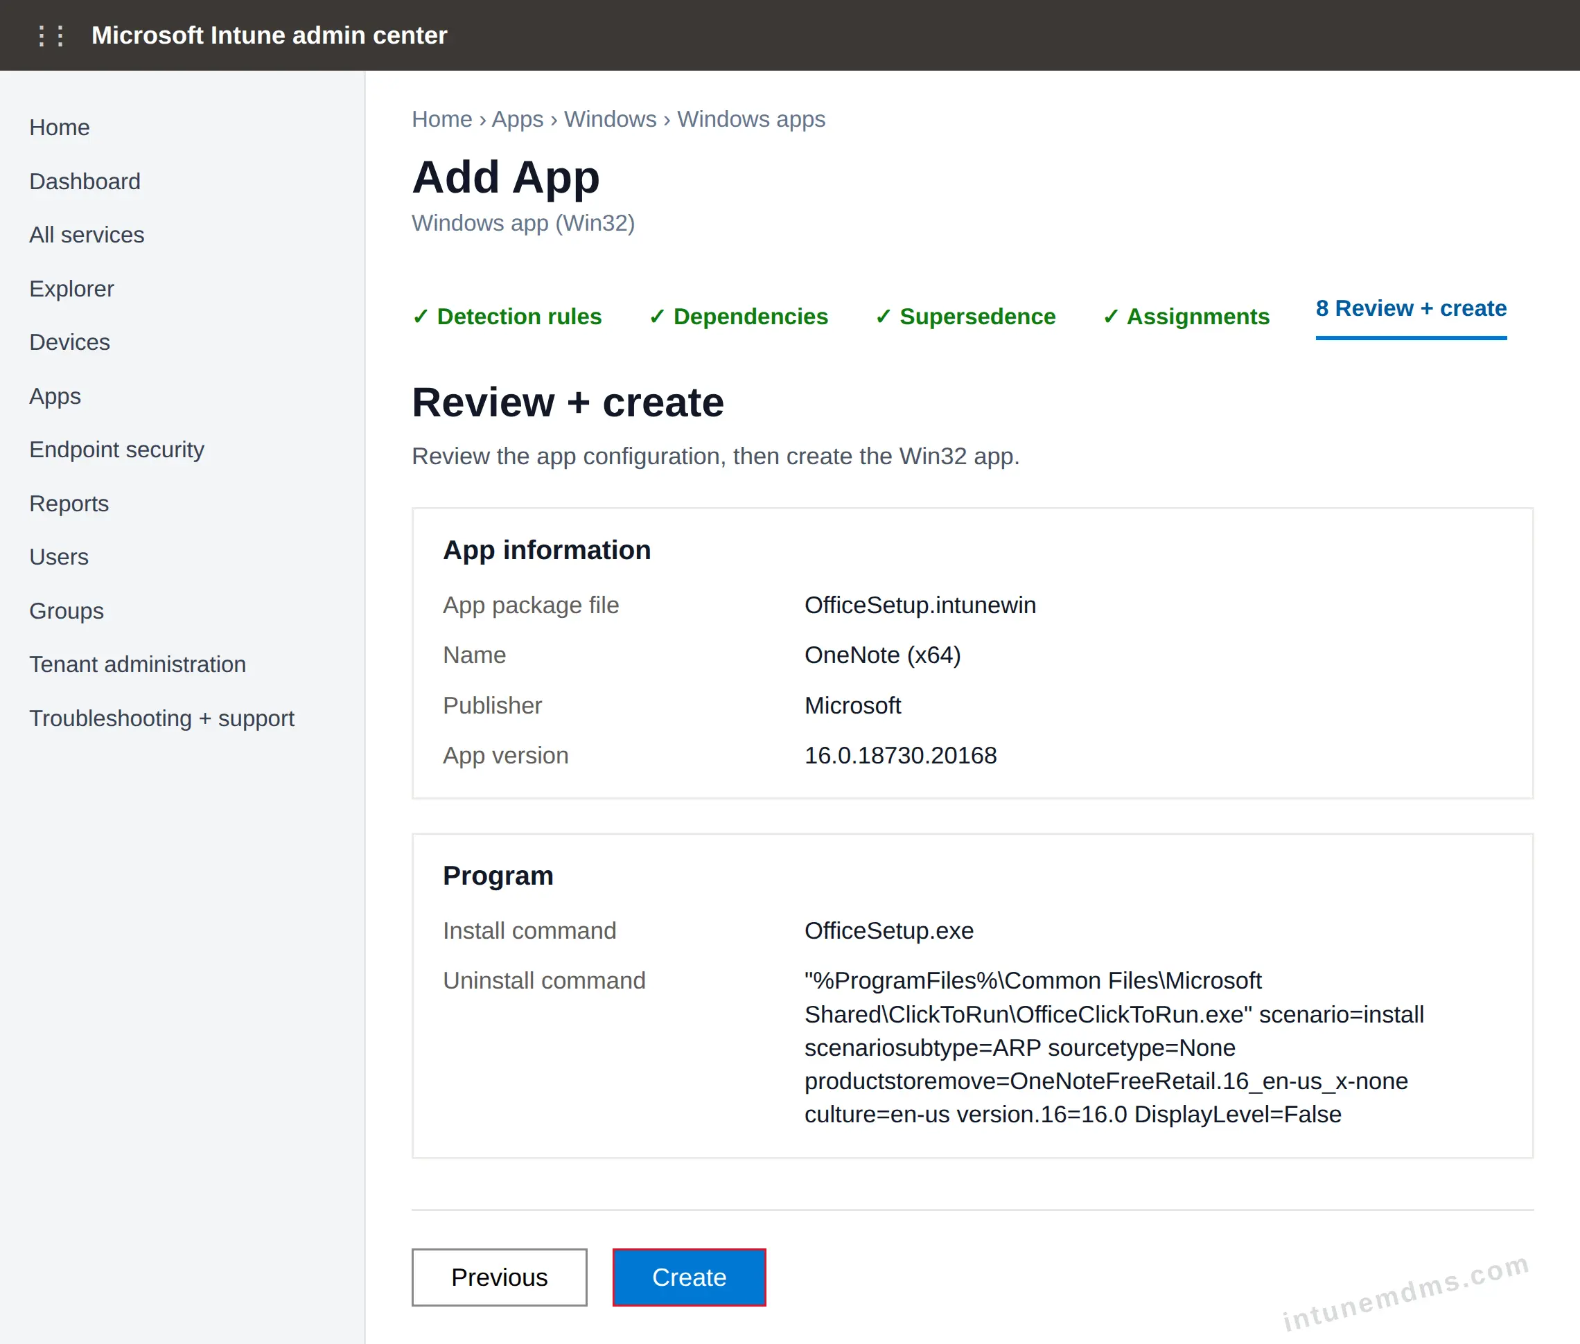
Task: Click the uninstall command value text
Action: click(x=1114, y=1047)
